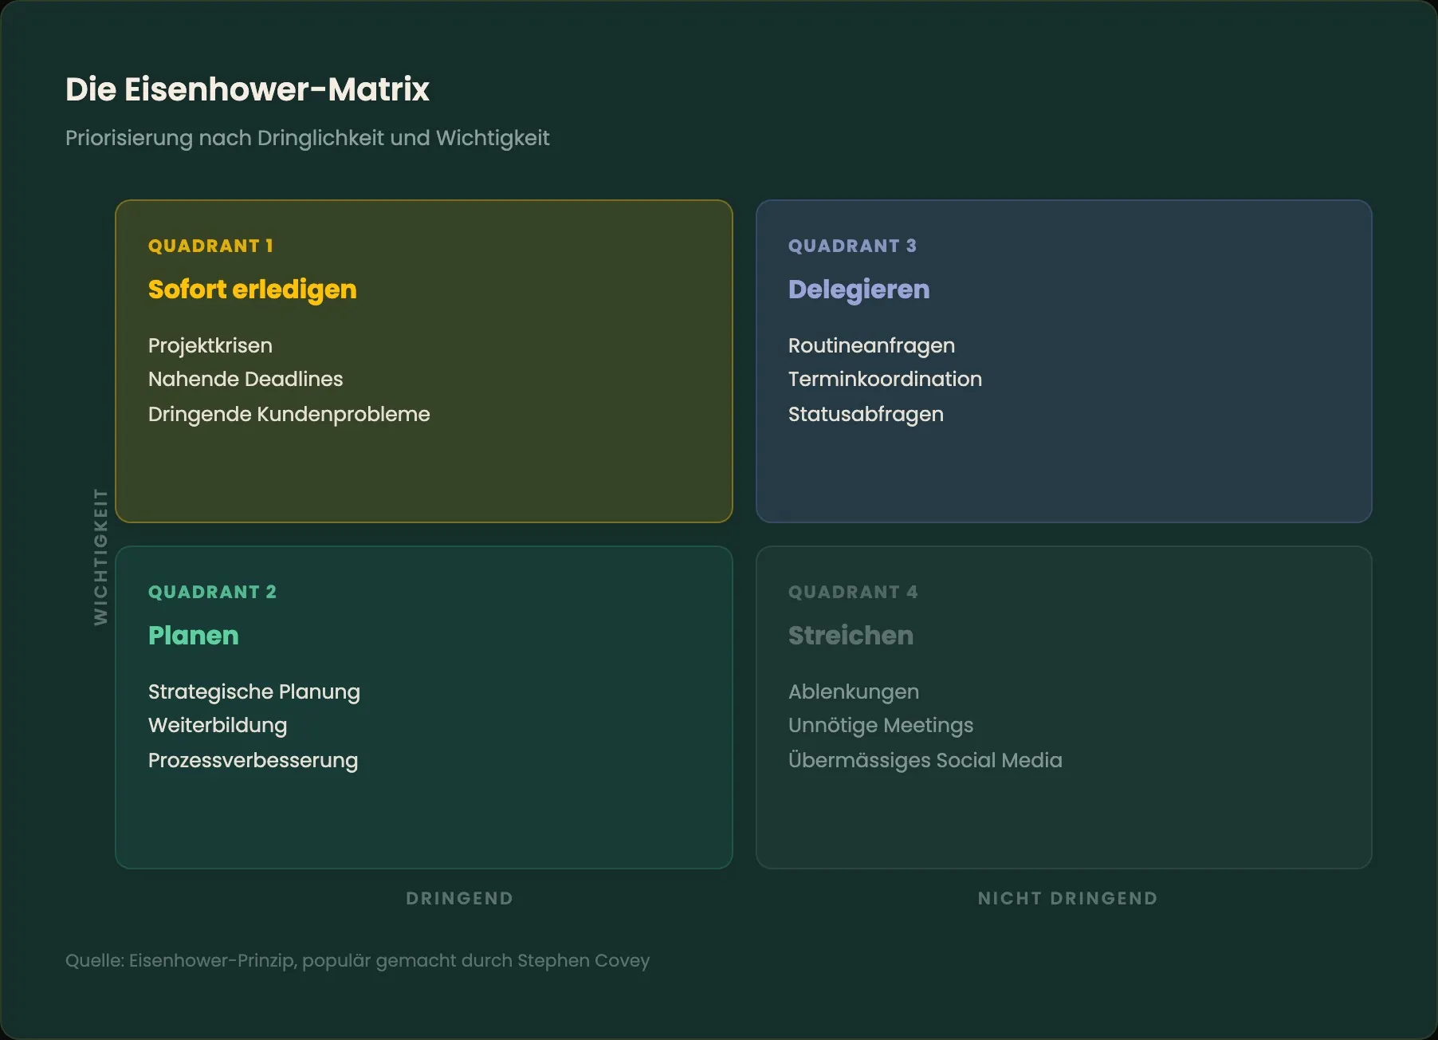The height and width of the screenshot is (1040, 1438).
Task: Click the title Die Eisenhower-Matrix
Action: [247, 89]
